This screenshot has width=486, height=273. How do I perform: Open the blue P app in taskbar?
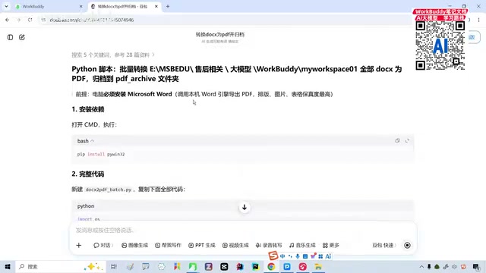coord(287,266)
